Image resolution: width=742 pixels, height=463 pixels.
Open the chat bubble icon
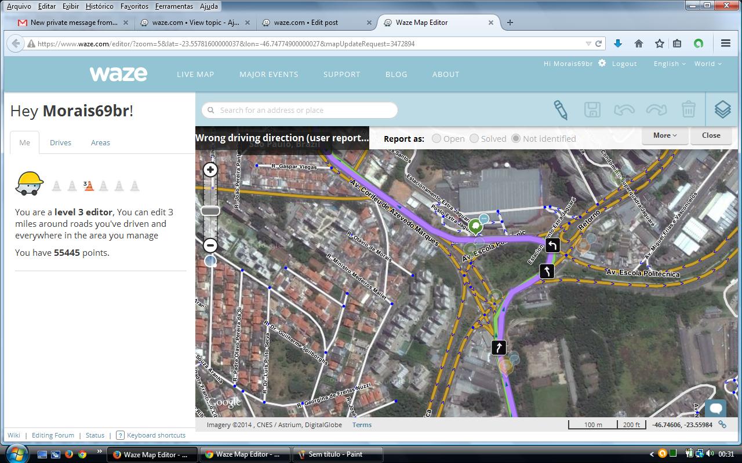(x=716, y=409)
